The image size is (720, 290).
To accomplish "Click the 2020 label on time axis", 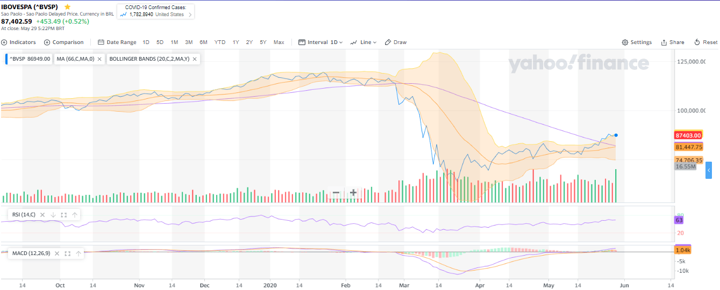I will (270, 285).
